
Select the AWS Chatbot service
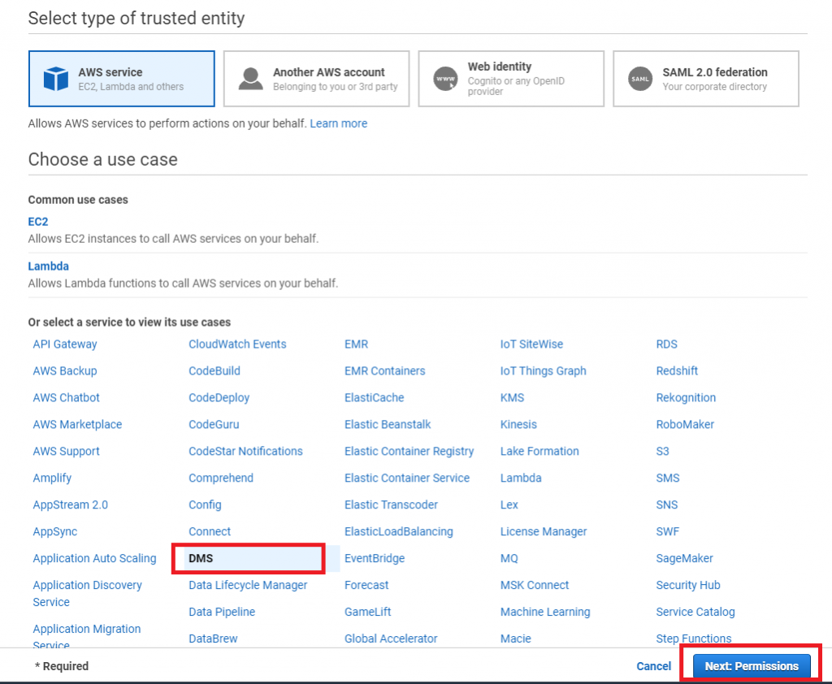(x=67, y=397)
